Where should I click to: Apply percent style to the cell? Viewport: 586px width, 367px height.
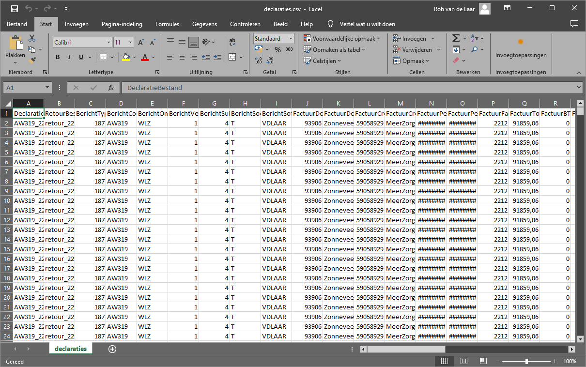point(278,49)
